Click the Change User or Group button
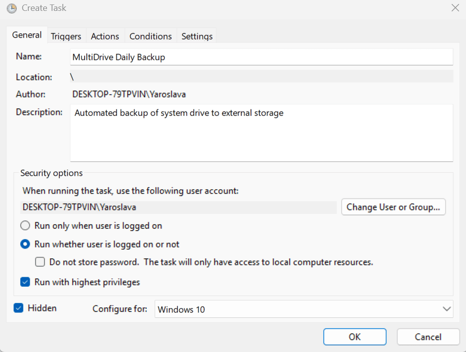The width and height of the screenshot is (466, 352). tap(393, 207)
